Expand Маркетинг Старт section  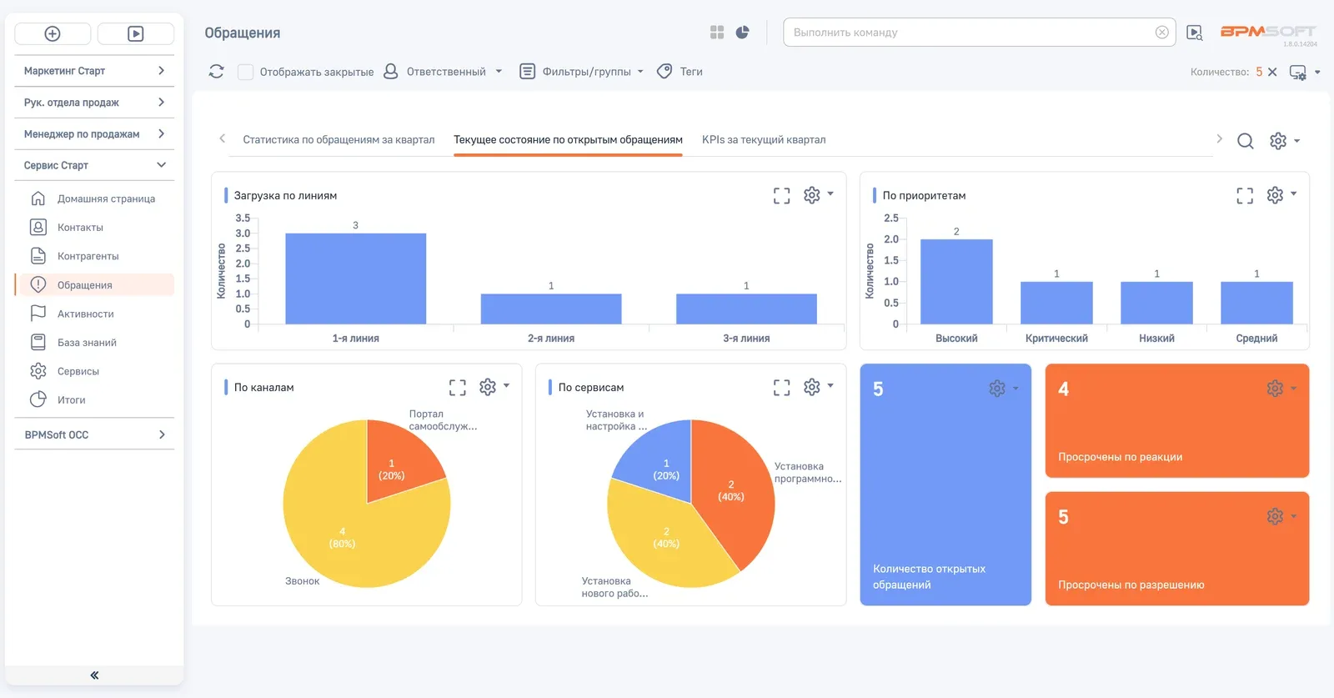click(x=94, y=71)
